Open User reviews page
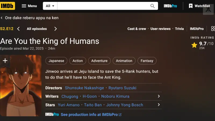Viewport: 215px width, 121px height. tap(160, 29)
